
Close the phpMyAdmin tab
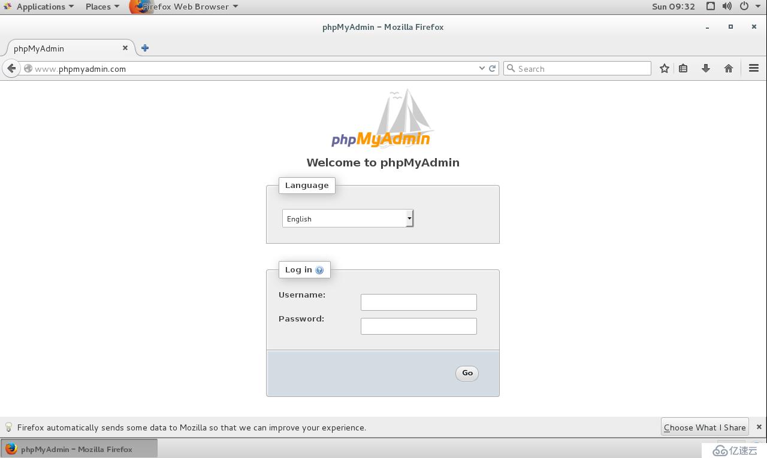125,48
